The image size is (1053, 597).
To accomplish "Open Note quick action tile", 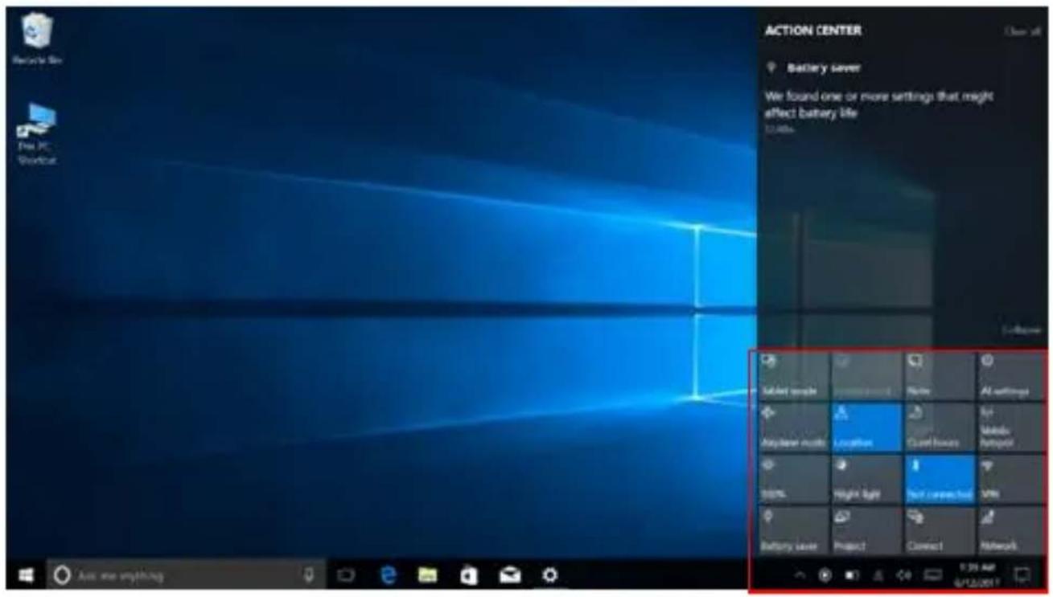I will tap(939, 376).
